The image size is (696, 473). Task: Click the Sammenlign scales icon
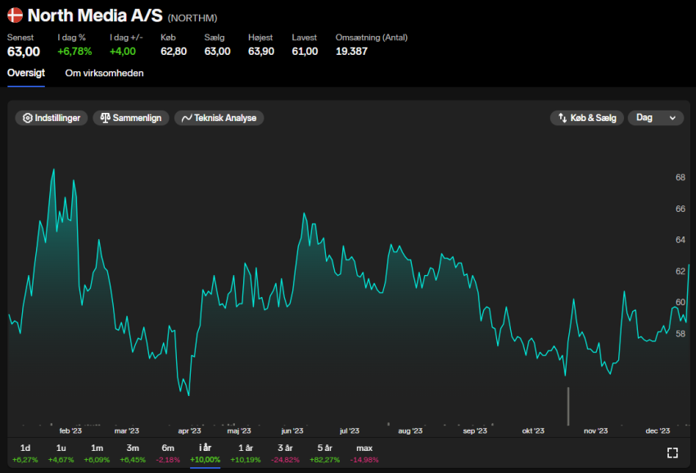pos(105,118)
